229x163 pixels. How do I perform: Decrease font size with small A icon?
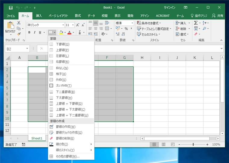click(83, 25)
